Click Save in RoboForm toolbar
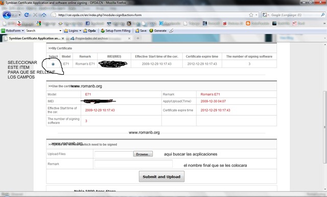The height and width of the screenshot is (197, 327). click(141, 31)
